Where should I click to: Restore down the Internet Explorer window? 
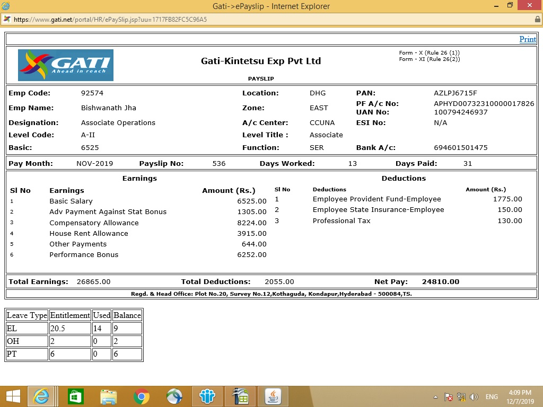(x=510, y=5)
